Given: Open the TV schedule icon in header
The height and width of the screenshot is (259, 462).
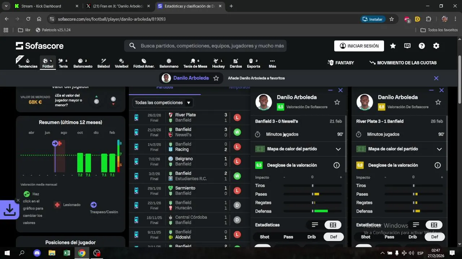Looking at the screenshot, I should point(407,46).
